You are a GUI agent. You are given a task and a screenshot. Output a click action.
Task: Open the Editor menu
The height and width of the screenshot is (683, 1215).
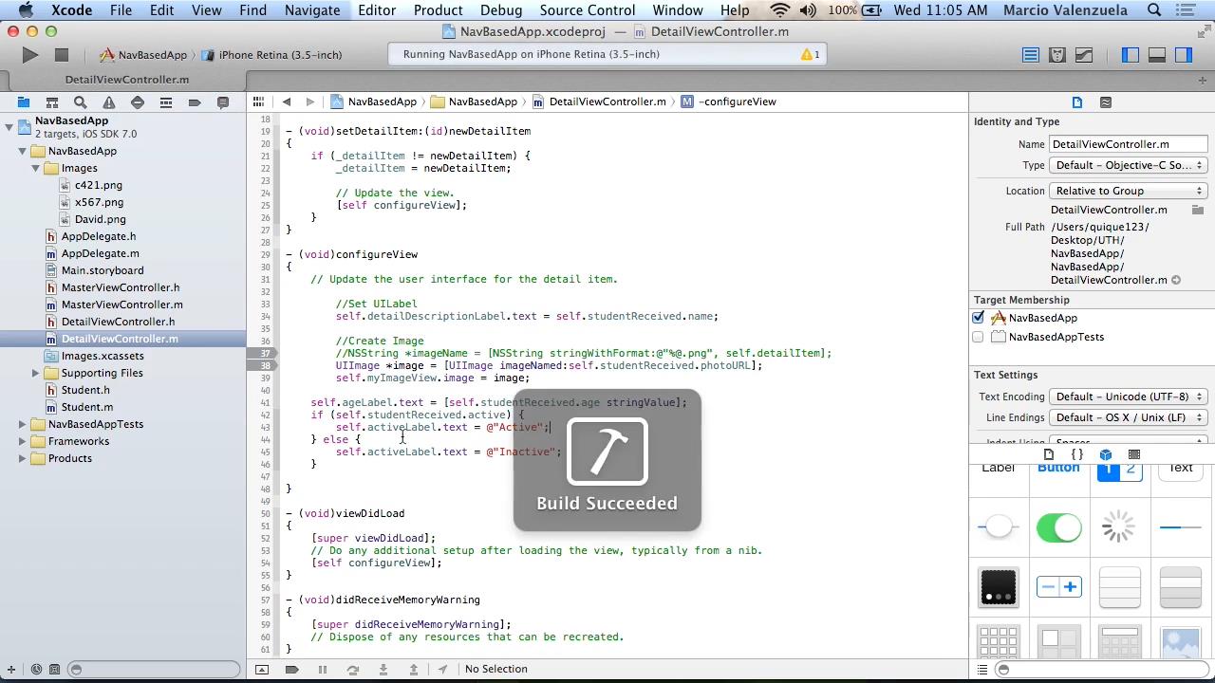click(x=376, y=10)
